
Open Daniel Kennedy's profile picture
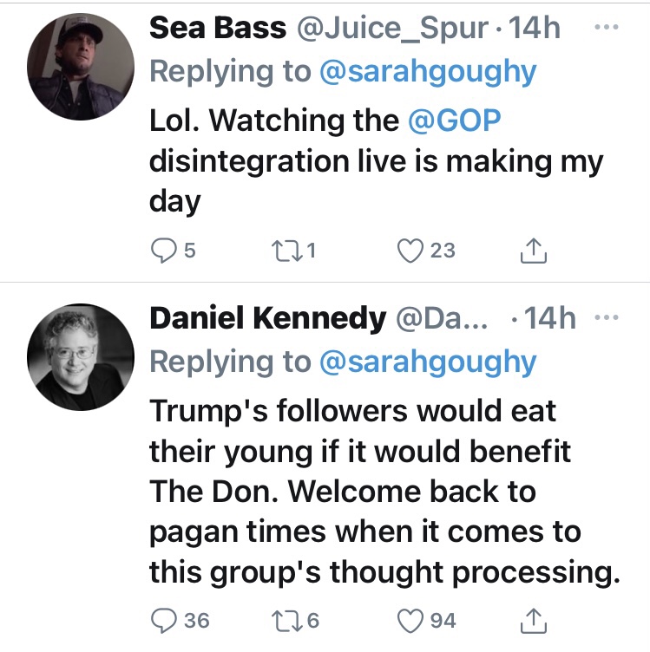click(x=79, y=359)
